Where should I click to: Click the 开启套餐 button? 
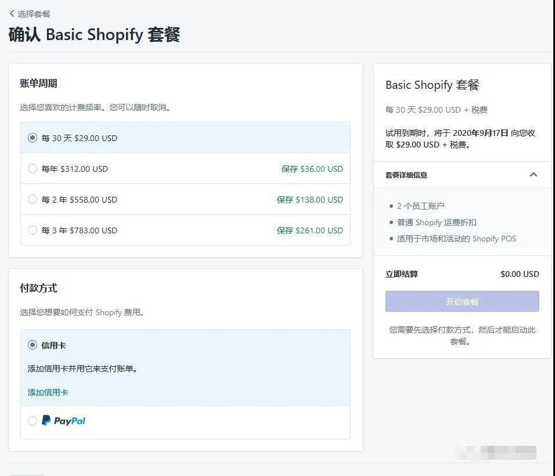point(462,301)
